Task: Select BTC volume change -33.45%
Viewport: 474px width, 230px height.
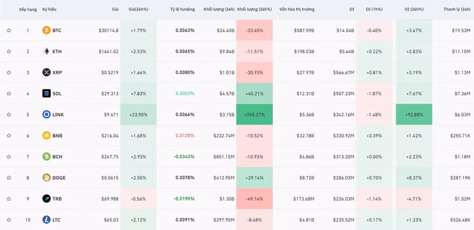Action: click(255, 30)
